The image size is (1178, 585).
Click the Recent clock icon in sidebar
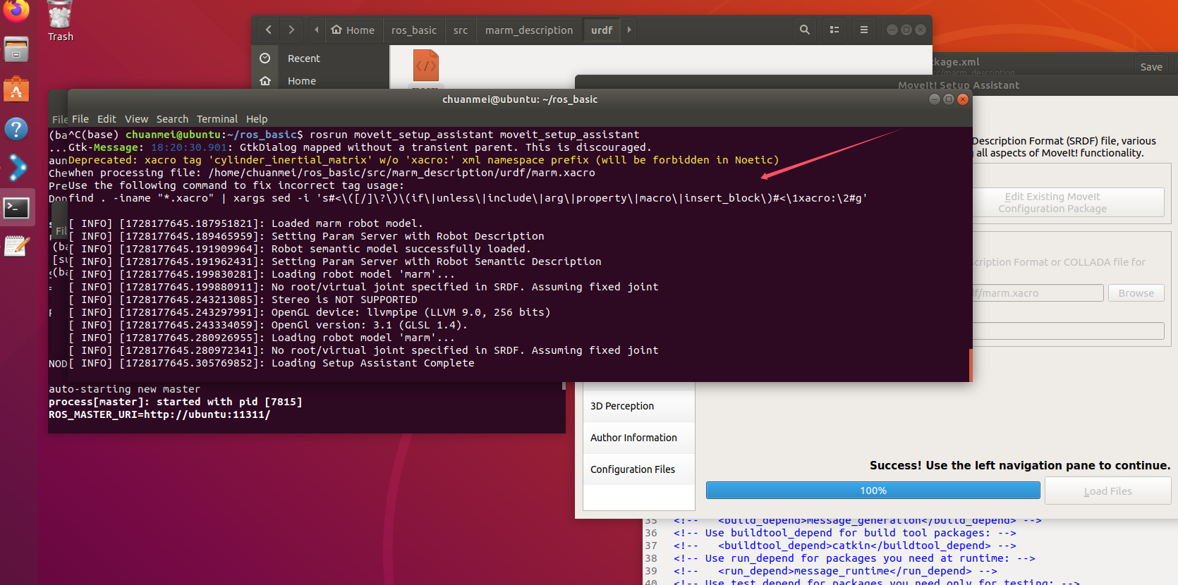click(265, 58)
